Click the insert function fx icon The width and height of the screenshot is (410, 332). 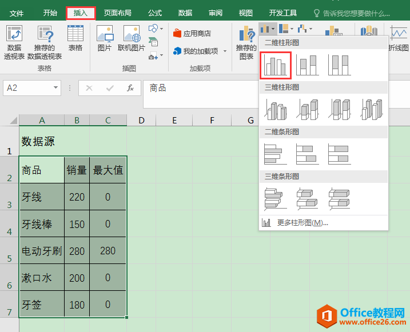130,88
